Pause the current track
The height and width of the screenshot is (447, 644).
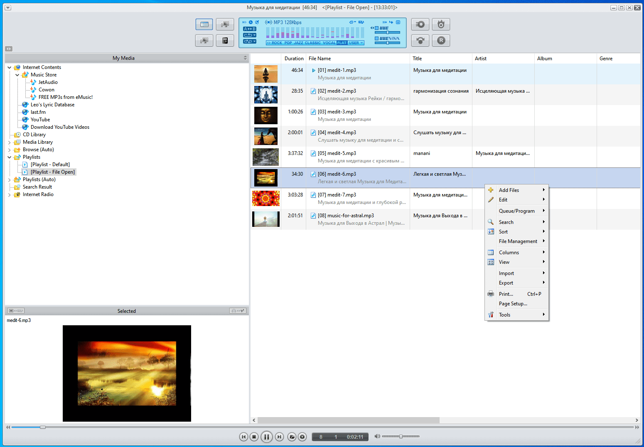coord(267,437)
